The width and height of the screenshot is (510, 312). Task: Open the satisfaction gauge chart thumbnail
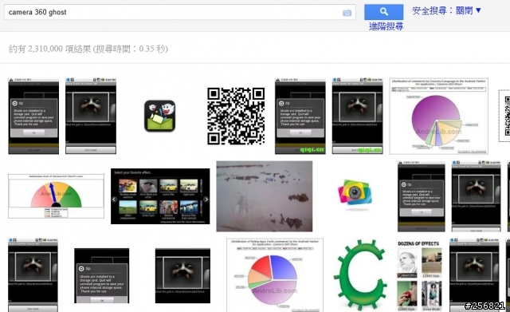click(56, 196)
